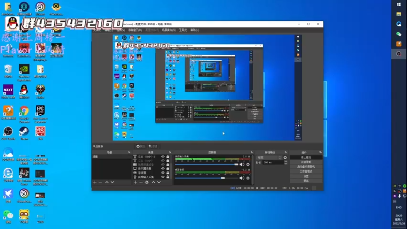Open the Hades game desktop shortcut
Image resolution: width=407 pixels, height=229 pixels.
[40, 92]
